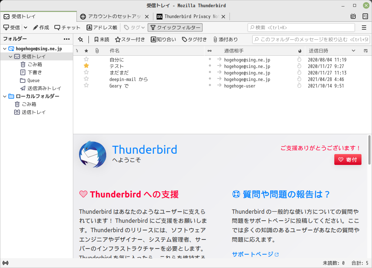Star the 自分に message
372x268 pixels.
point(86,59)
